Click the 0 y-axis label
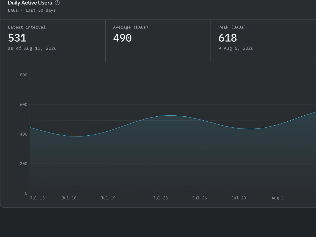316x237 pixels. coord(26,193)
